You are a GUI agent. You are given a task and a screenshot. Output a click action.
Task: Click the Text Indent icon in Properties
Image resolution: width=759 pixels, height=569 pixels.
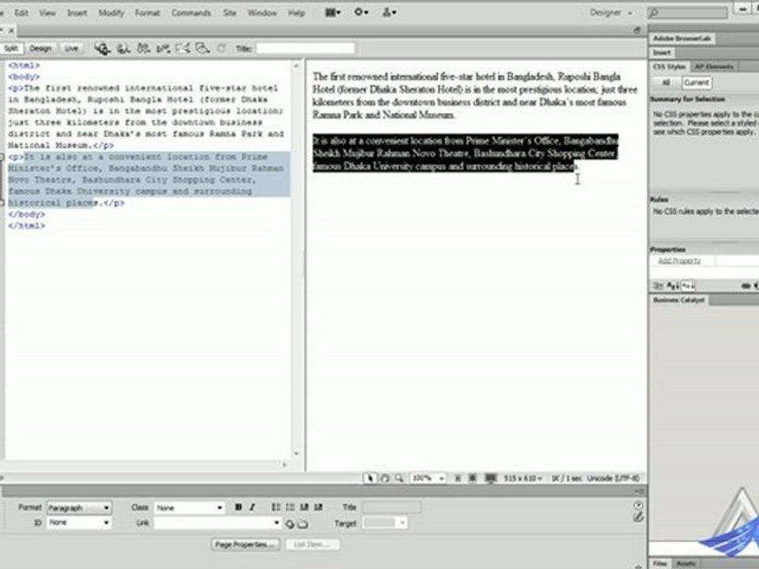click(x=318, y=507)
